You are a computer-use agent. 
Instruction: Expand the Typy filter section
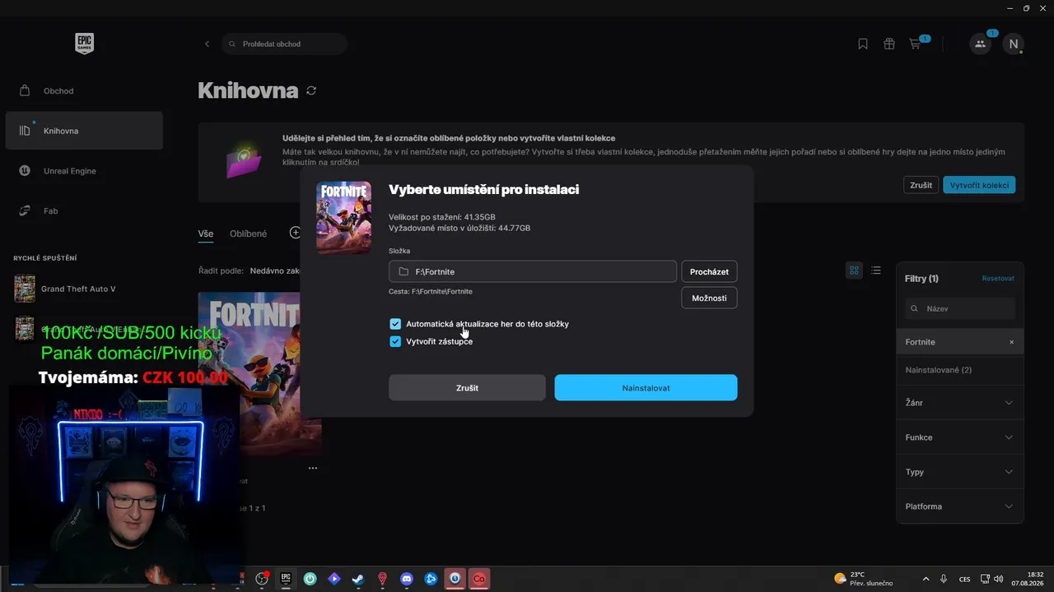click(960, 472)
